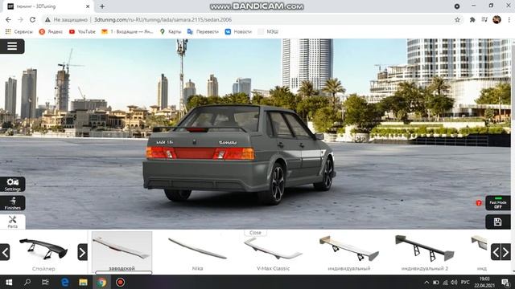515x289 pixels.
Task: Go to next part category arrow
Action: point(82,252)
